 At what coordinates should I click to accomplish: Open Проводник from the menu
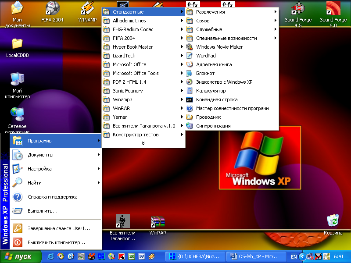click(x=232, y=117)
